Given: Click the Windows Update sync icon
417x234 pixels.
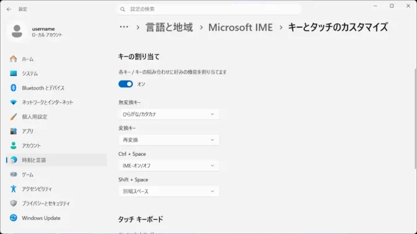Looking at the screenshot, I should point(13,218).
